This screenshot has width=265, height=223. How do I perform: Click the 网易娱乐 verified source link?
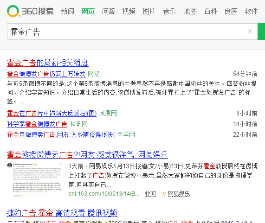(179, 194)
